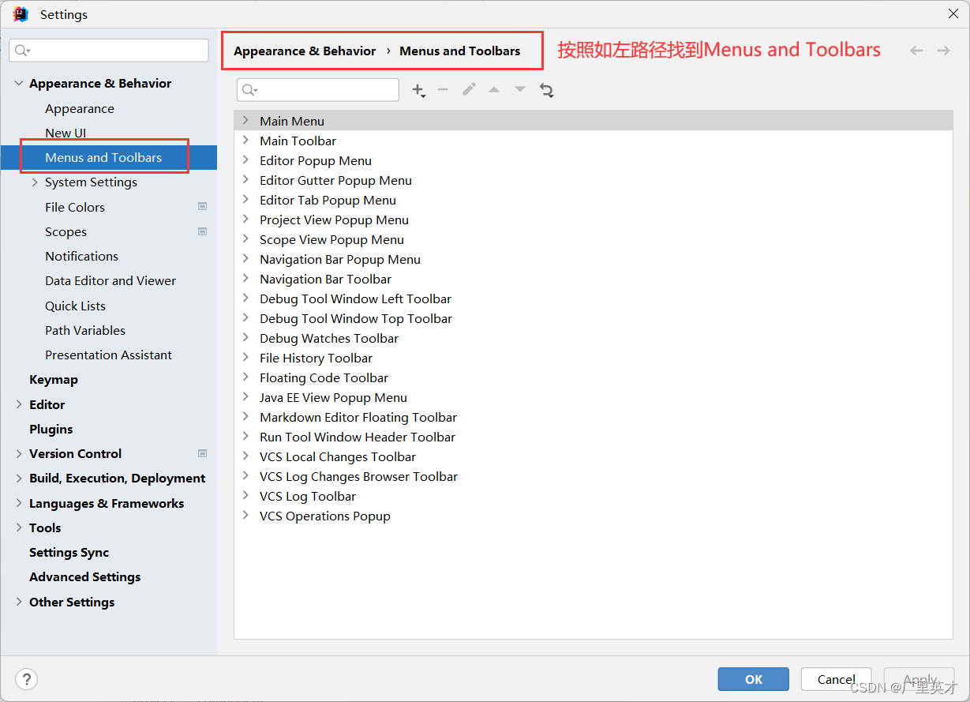Click the OK button
970x702 pixels.
pyautogui.click(x=753, y=679)
